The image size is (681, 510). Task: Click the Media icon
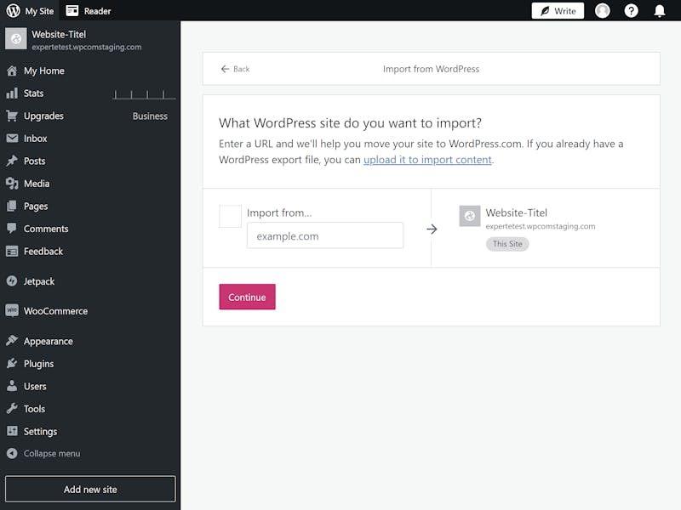(12, 184)
